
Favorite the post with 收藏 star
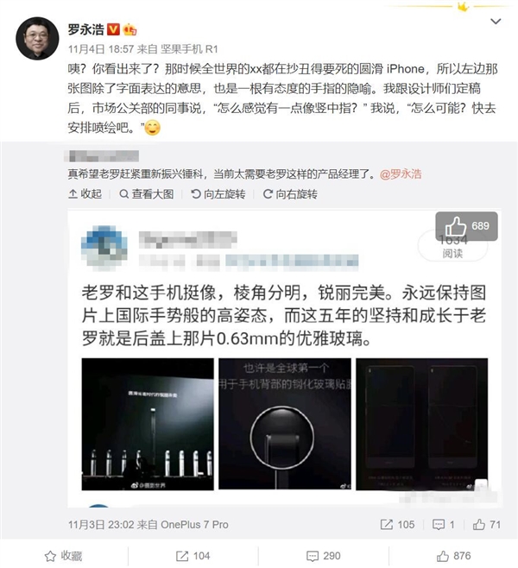pos(63,556)
